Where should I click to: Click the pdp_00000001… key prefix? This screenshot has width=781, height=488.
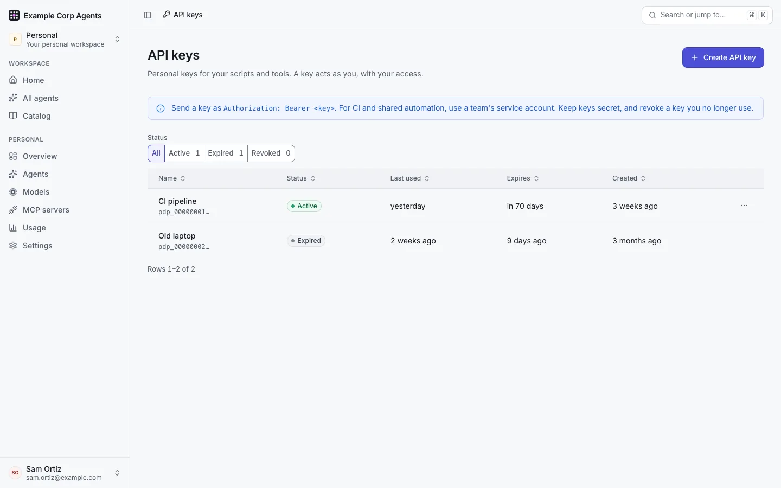click(184, 212)
